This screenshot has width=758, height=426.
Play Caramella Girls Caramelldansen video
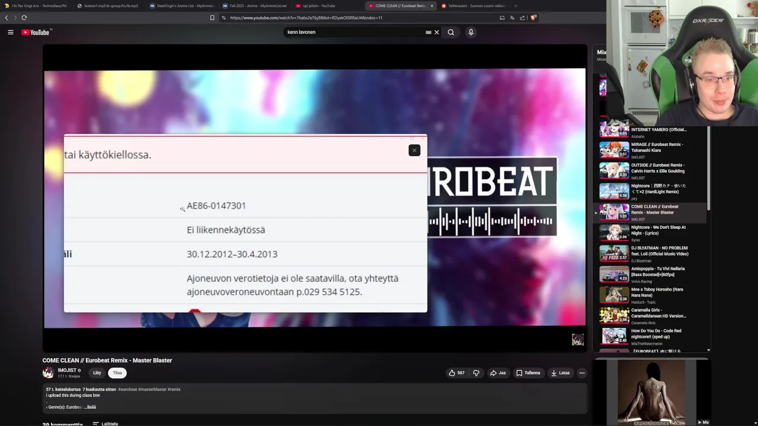(651, 315)
